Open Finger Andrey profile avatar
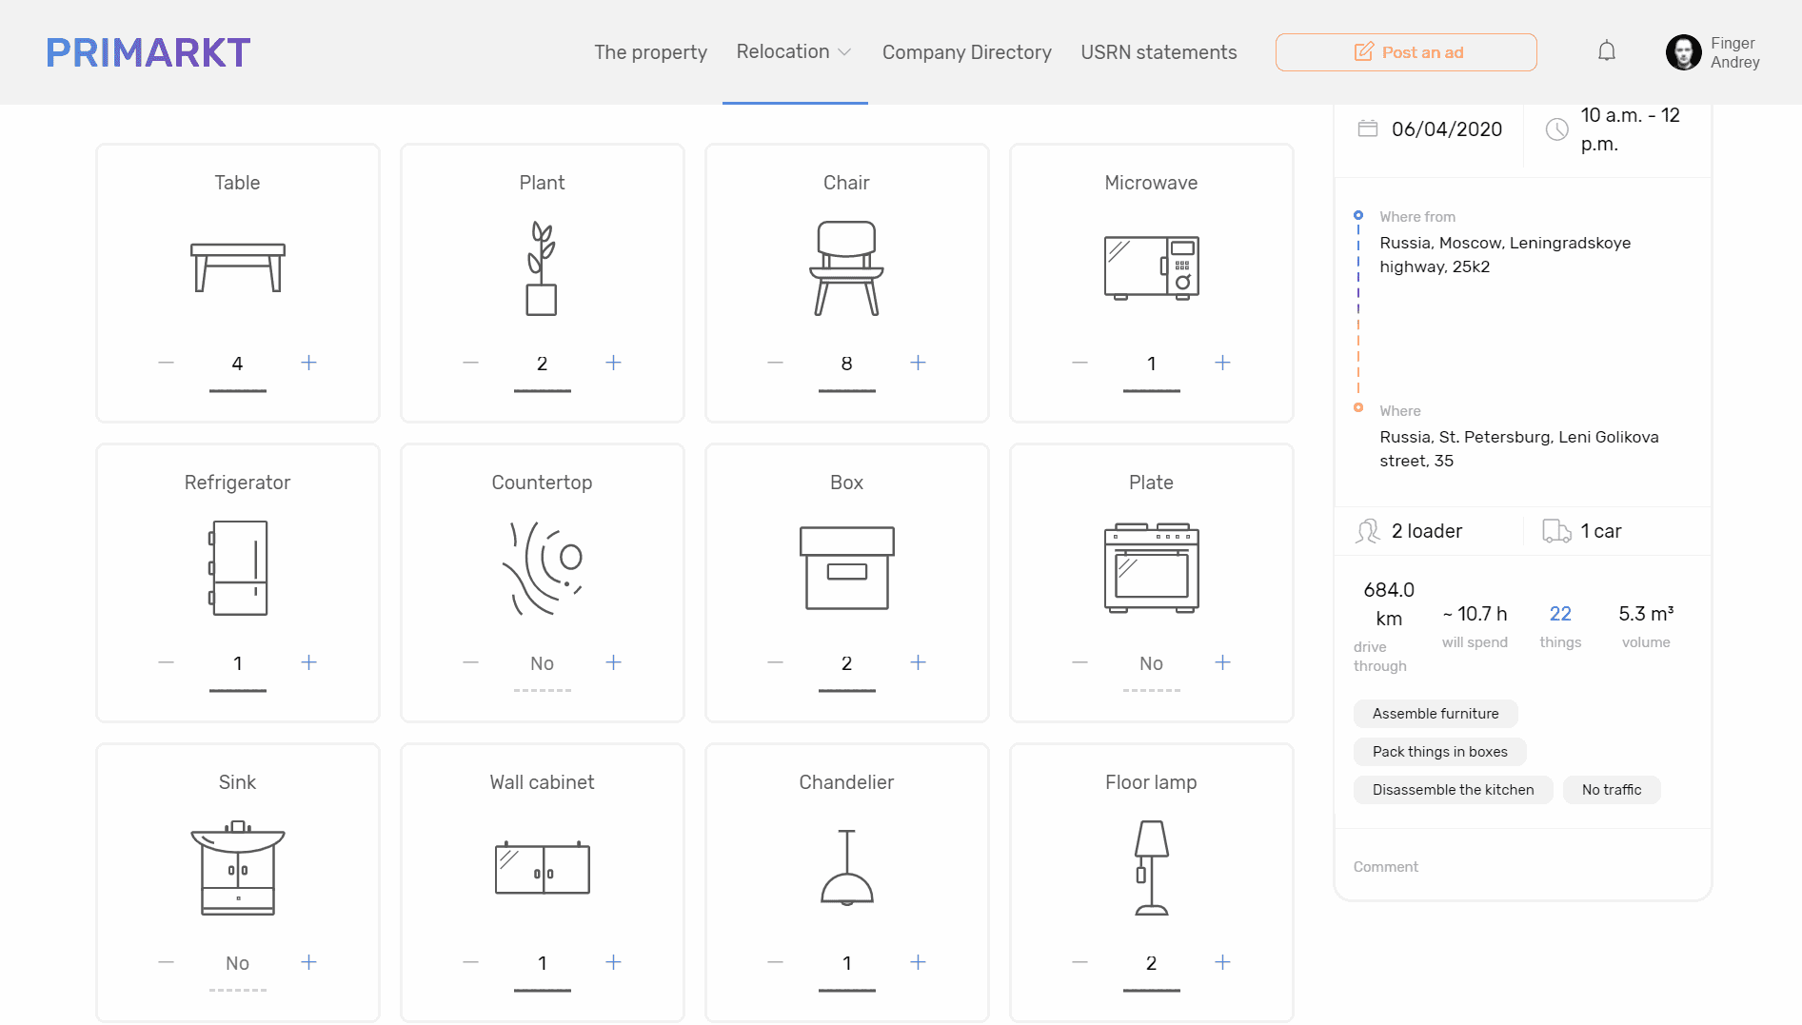Screen dimensions: 1802x1025 (x=1683, y=52)
